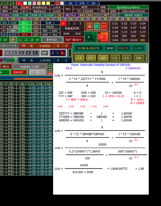Screen dimensions: 161x206
Task: Toggle the BYPASS button
Action: [52, 40]
